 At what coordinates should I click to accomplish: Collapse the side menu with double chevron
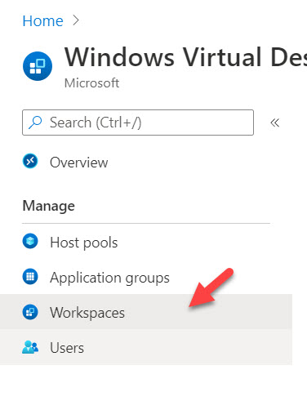coord(274,123)
